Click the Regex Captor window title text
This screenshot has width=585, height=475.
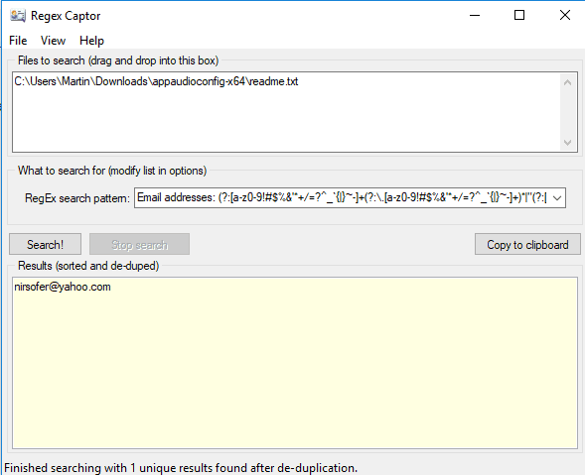point(66,16)
